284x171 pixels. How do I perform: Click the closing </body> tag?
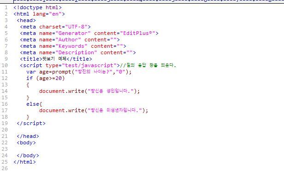pos(28,155)
